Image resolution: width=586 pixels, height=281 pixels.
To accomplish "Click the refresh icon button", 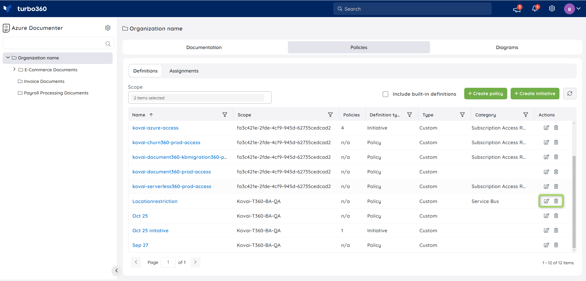I will (570, 94).
